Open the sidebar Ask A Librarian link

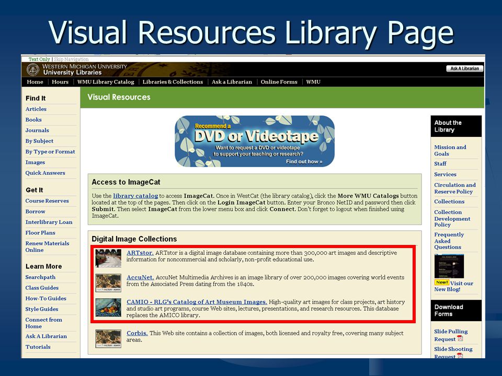coord(46,336)
